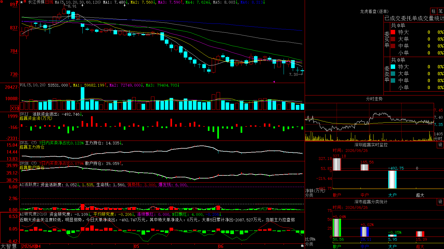
Task: Click the red 特大 buy-order color swatch
Action: tap(393, 32)
